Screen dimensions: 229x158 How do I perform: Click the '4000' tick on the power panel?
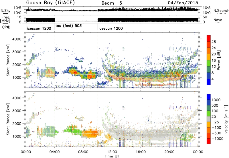pyautogui.click(x=17, y=39)
